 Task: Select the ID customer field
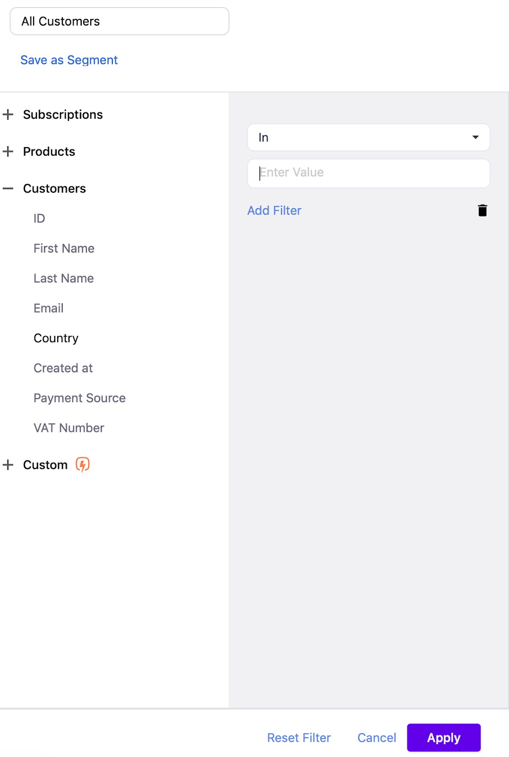[x=39, y=219]
